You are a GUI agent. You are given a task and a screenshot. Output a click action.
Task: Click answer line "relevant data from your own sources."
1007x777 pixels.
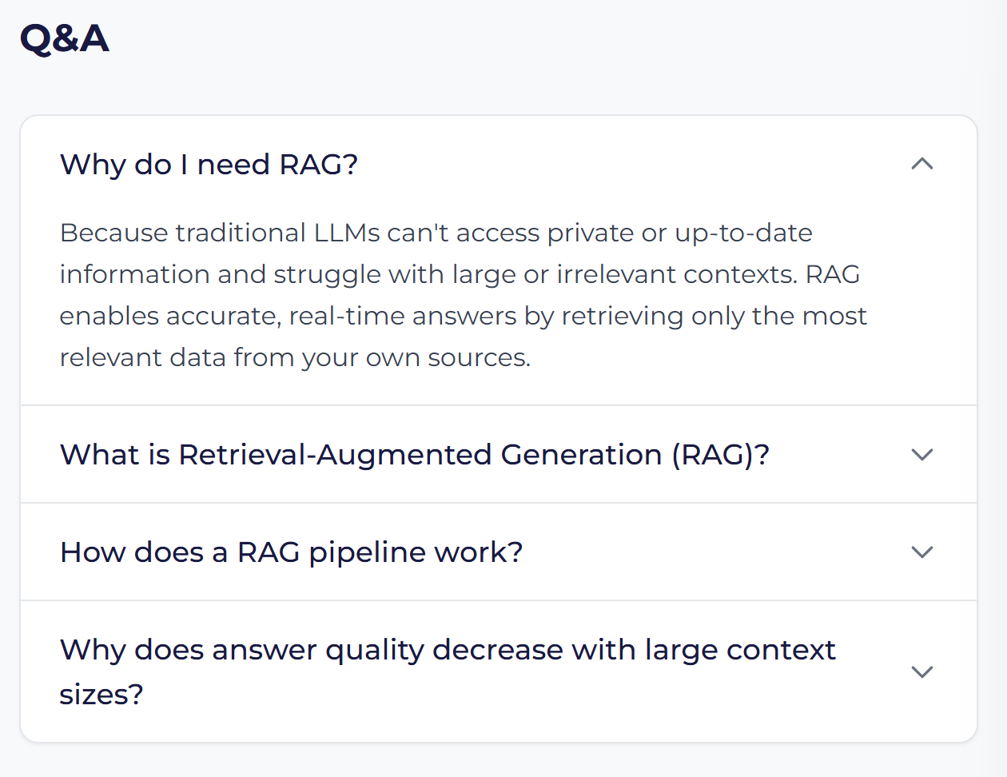click(295, 357)
